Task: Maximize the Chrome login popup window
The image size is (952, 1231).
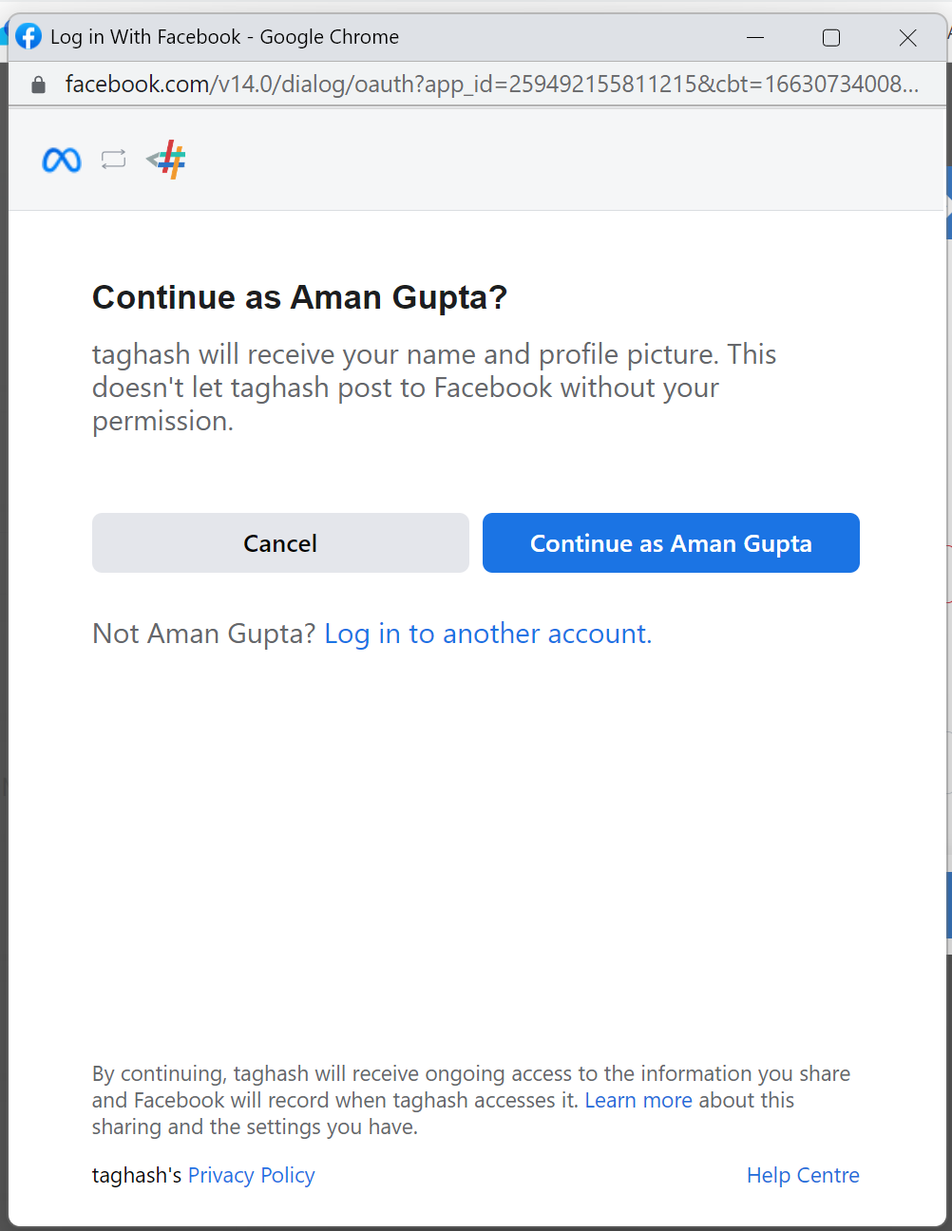Action: (x=831, y=37)
